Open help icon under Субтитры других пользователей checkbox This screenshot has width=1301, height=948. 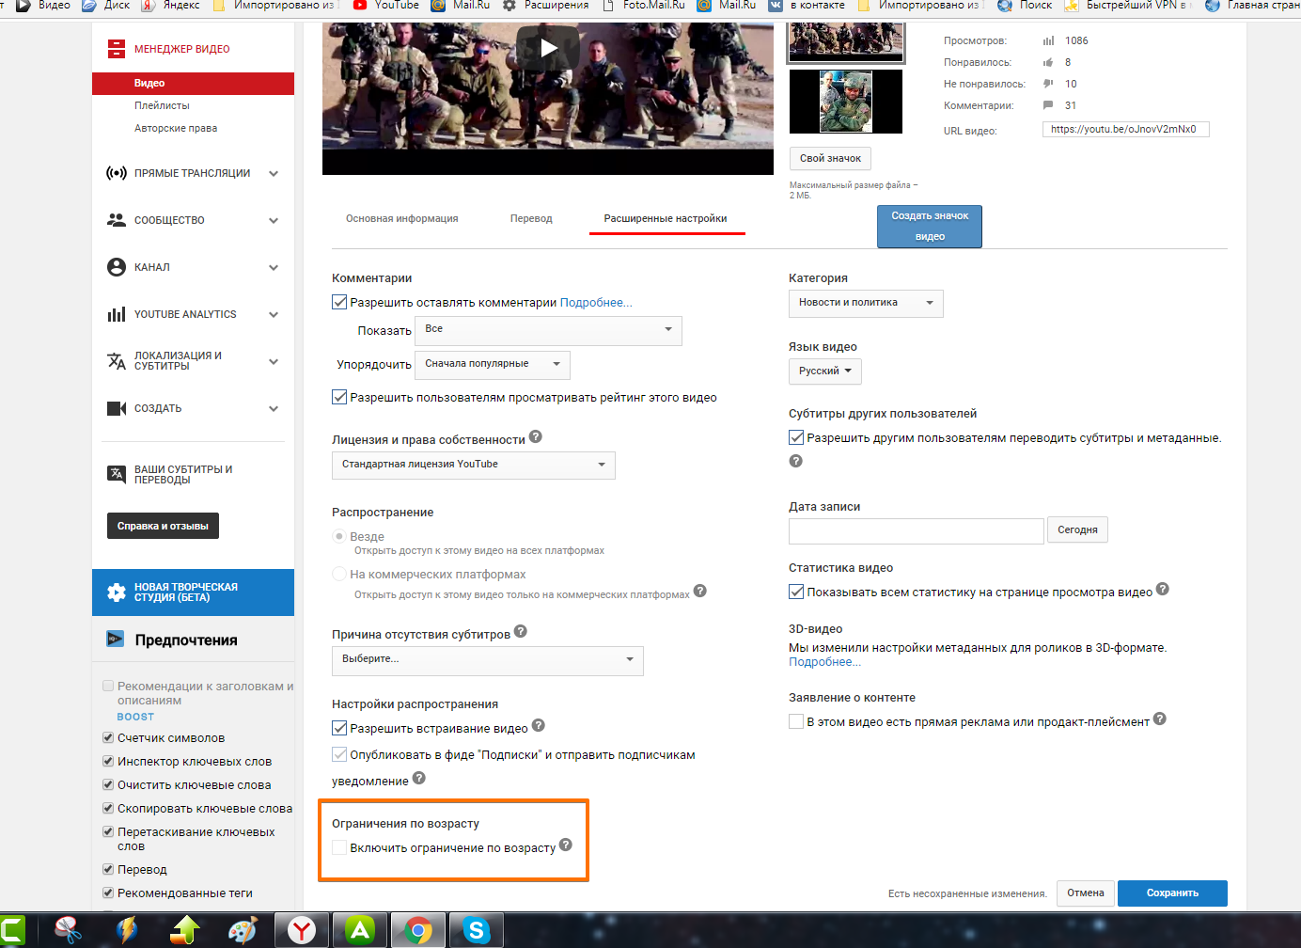pyautogui.click(x=796, y=461)
